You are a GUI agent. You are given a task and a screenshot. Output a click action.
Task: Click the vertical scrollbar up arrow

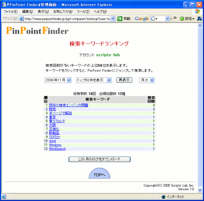[200, 25]
